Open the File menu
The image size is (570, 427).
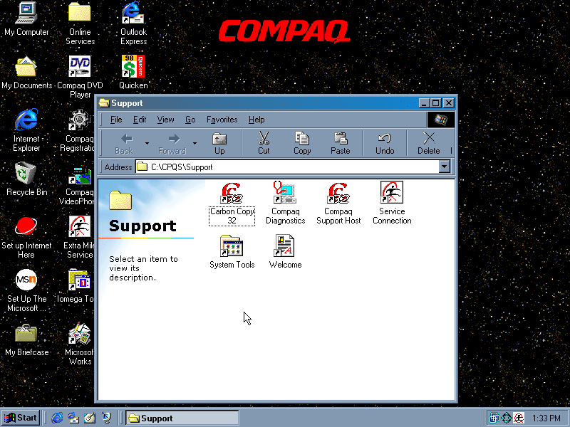(116, 120)
